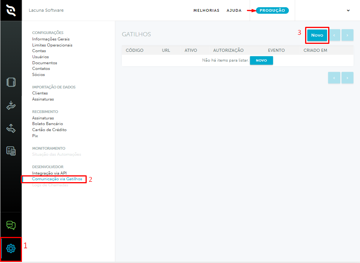Open Boleto Bancário settings
This screenshot has height=263, width=360.
pyautogui.click(x=48, y=124)
